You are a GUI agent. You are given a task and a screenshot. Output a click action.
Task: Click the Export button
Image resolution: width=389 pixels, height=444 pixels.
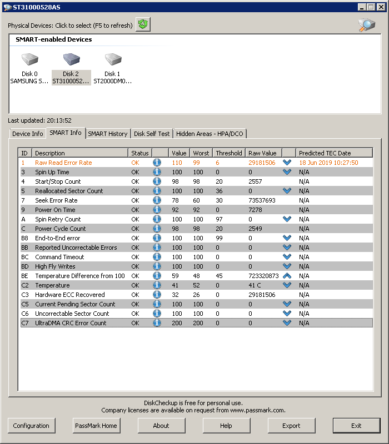(x=291, y=426)
